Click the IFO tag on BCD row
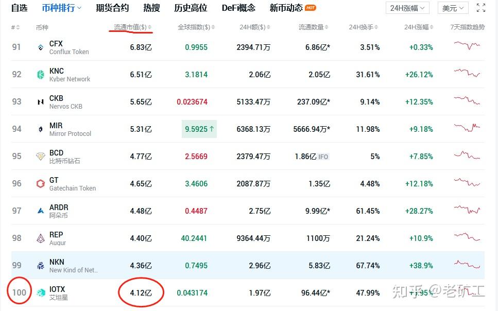This screenshot has height=311, width=498. click(x=323, y=157)
